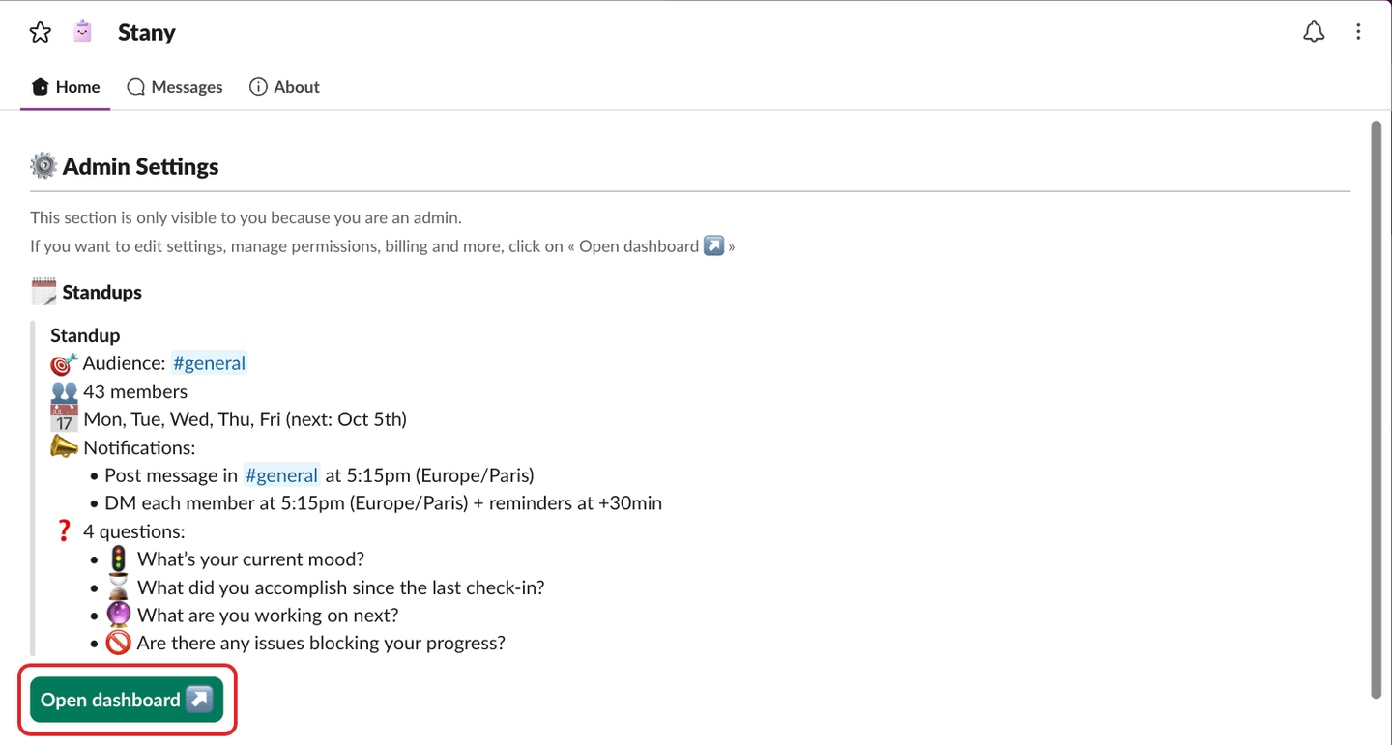
Task: Click the bold Standup title in the block
Action: 85,335
